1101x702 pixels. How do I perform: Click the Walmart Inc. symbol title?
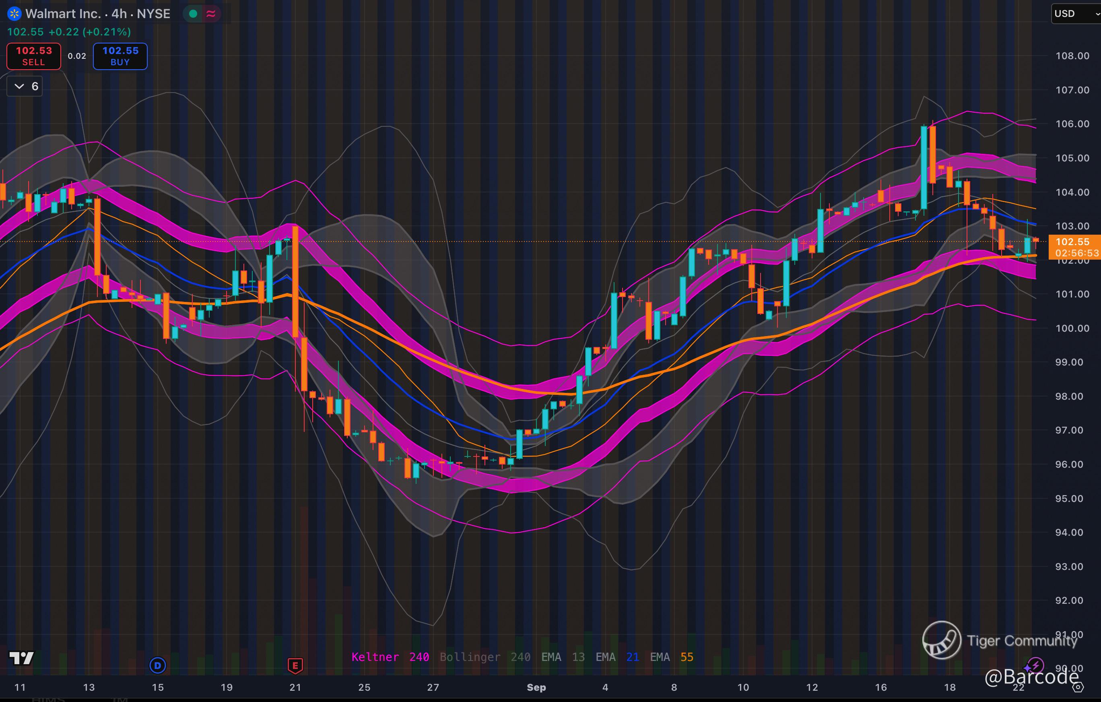(63, 14)
